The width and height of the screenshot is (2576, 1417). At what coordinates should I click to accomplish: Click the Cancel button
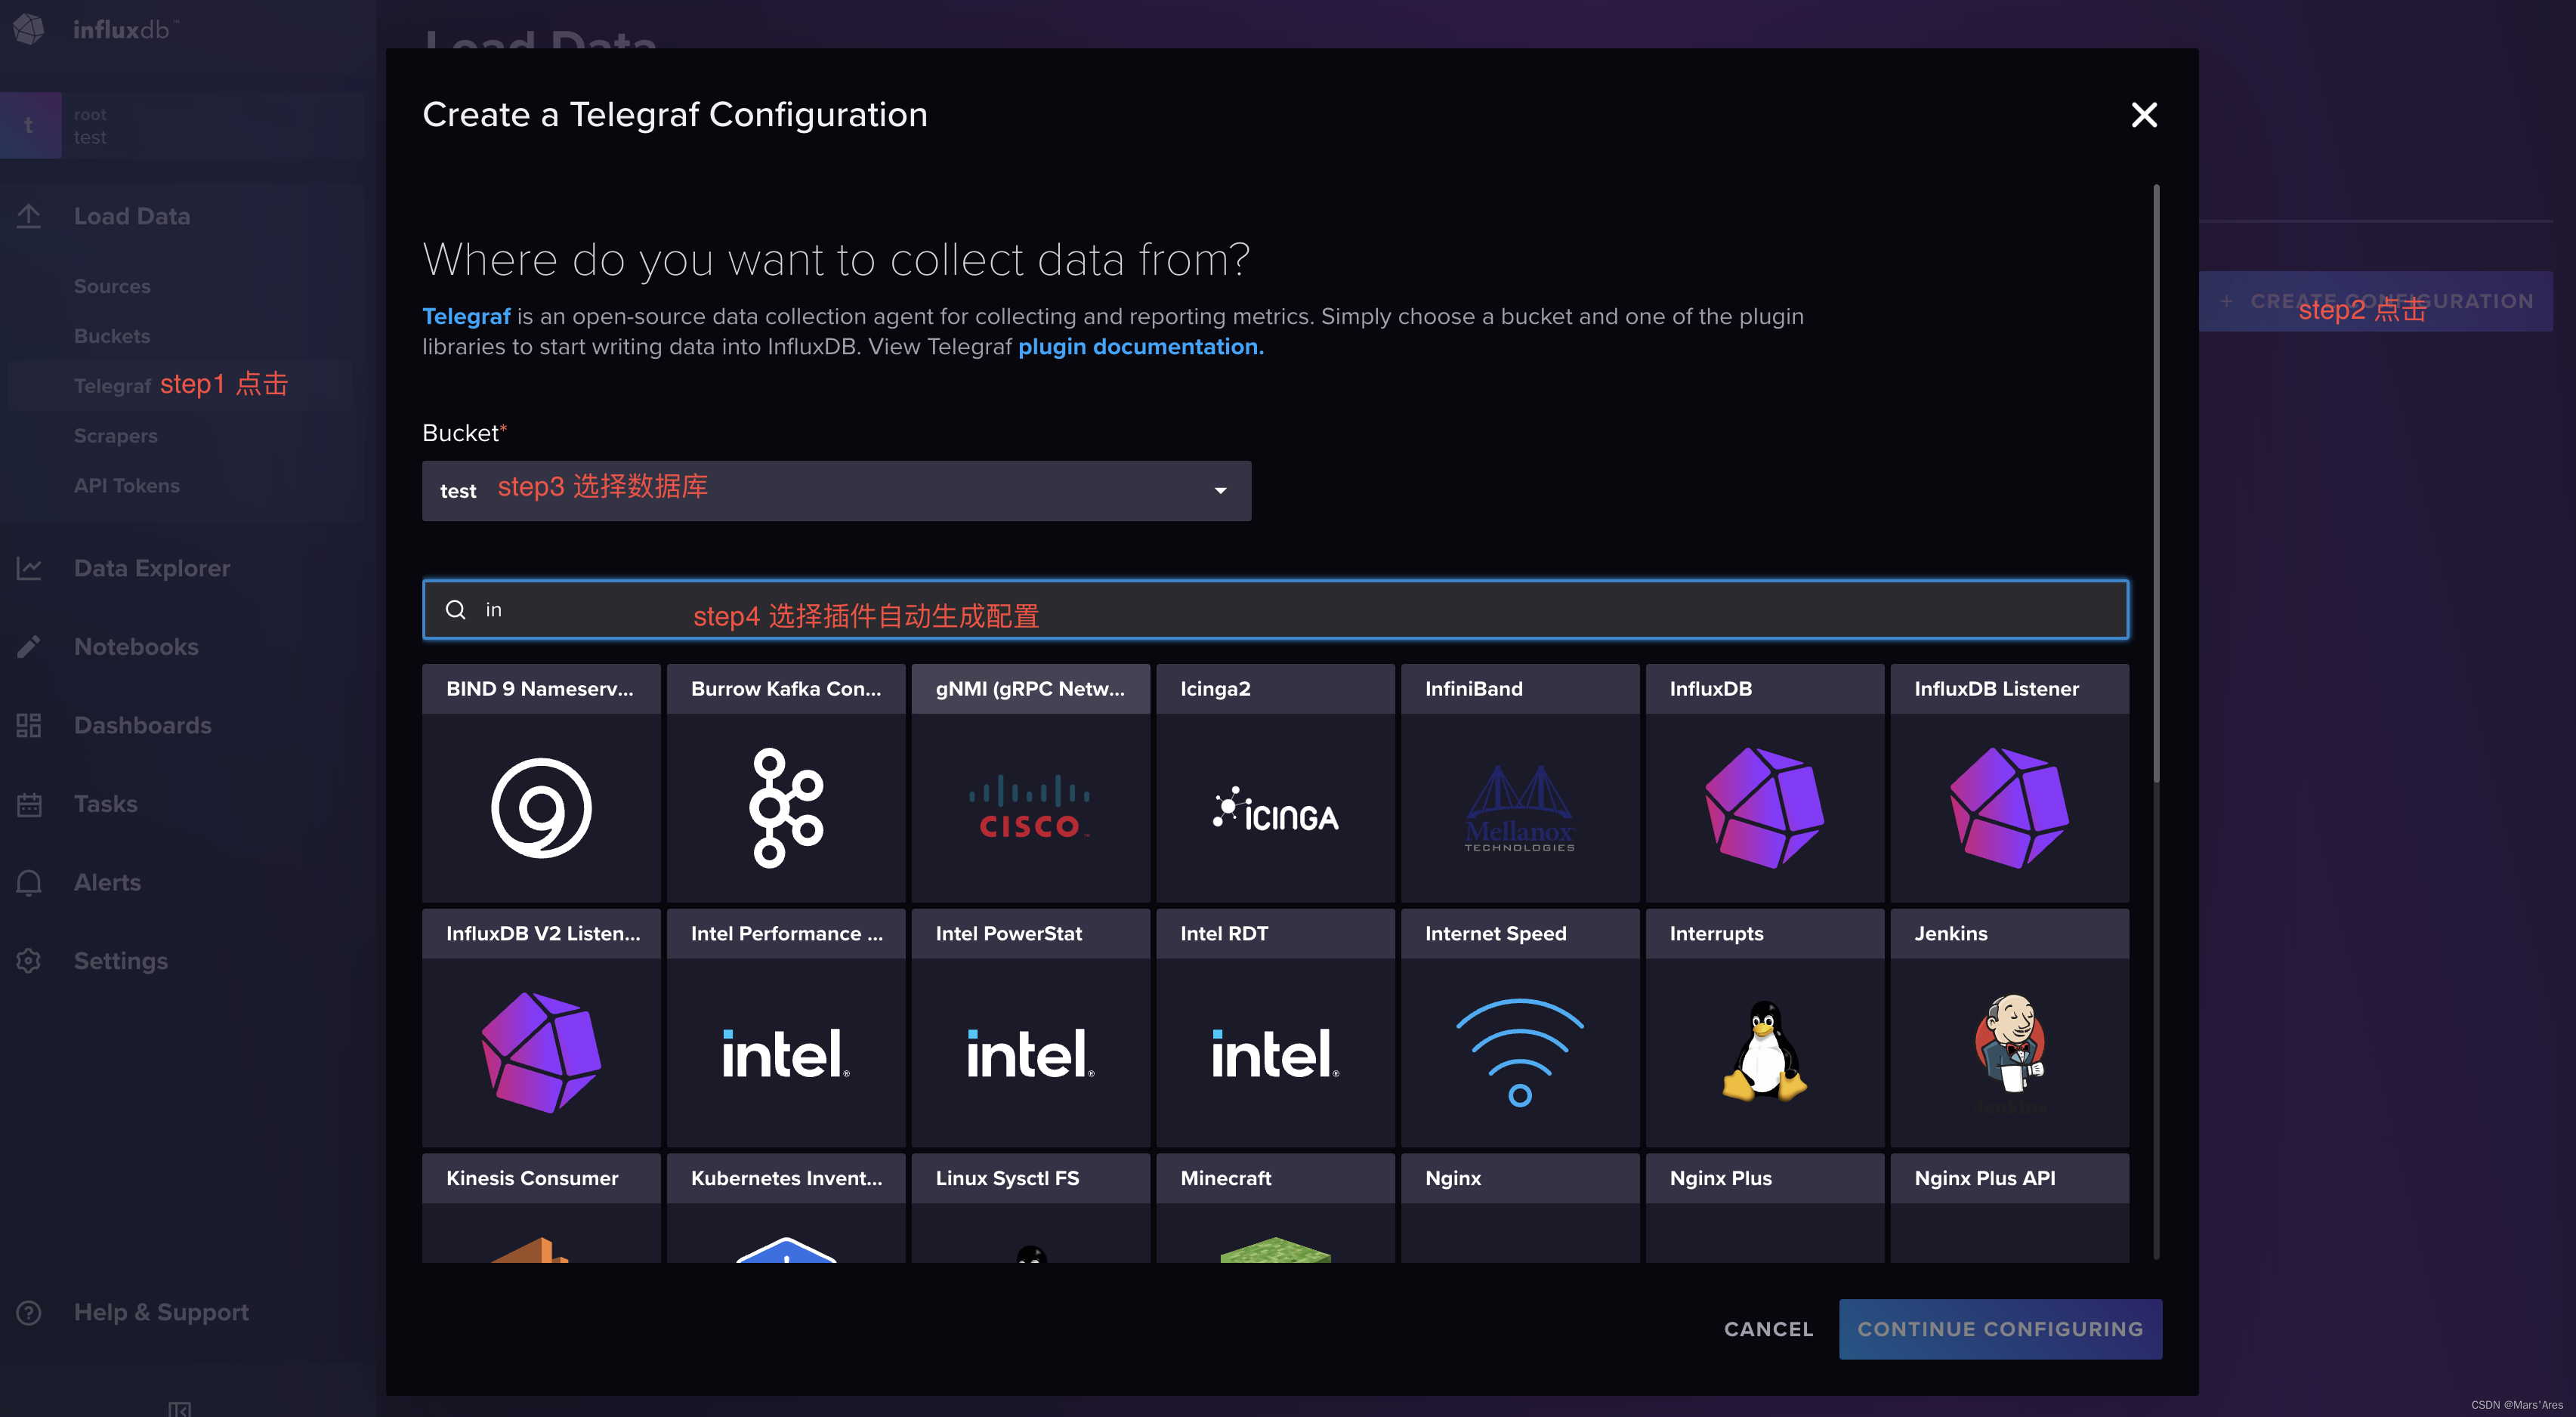1768,1329
